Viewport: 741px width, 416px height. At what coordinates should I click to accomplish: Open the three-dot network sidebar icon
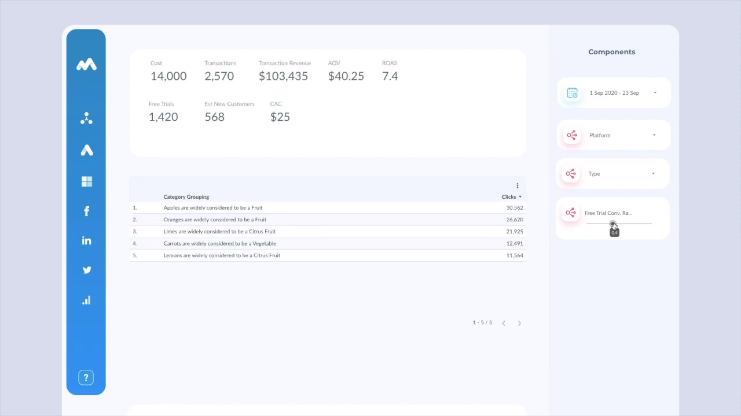tap(86, 118)
